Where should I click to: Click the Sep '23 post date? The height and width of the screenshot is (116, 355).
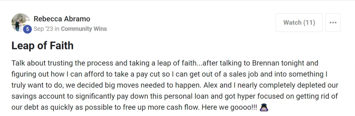(x=44, y=29)
